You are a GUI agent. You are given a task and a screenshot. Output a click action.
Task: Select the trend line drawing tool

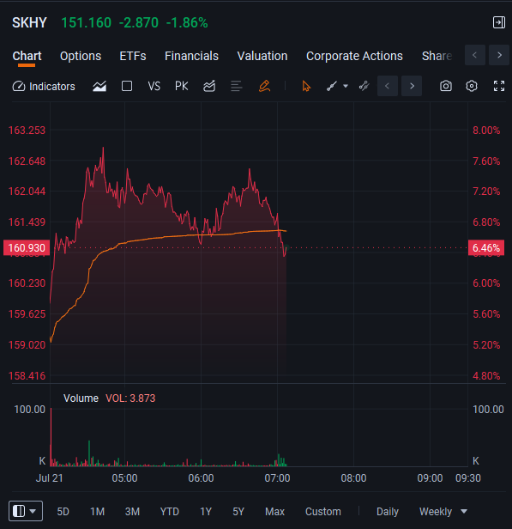pyautogui.click(x=332, y=87)
